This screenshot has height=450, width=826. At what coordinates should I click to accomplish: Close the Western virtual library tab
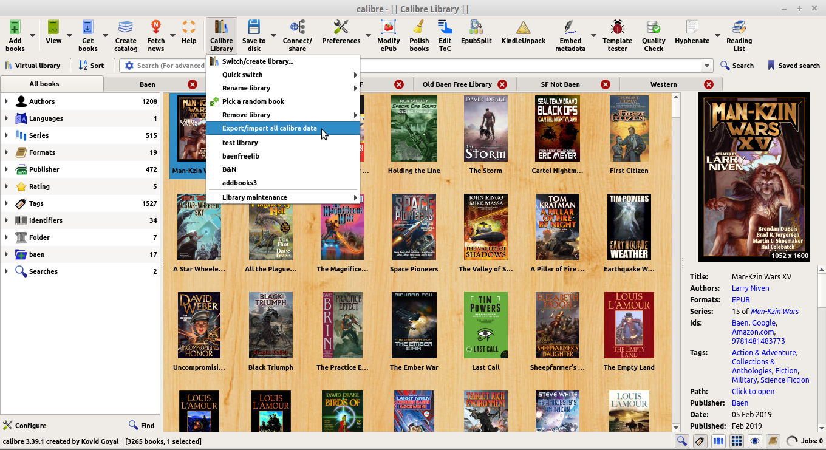click(x=709, y=84)
